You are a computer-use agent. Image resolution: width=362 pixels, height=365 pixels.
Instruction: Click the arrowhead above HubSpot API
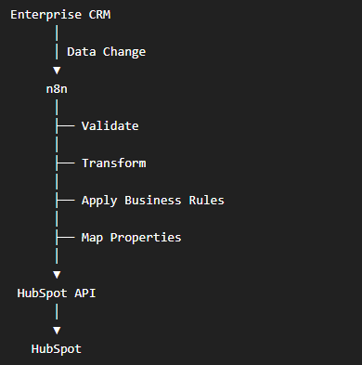(57, 275)
